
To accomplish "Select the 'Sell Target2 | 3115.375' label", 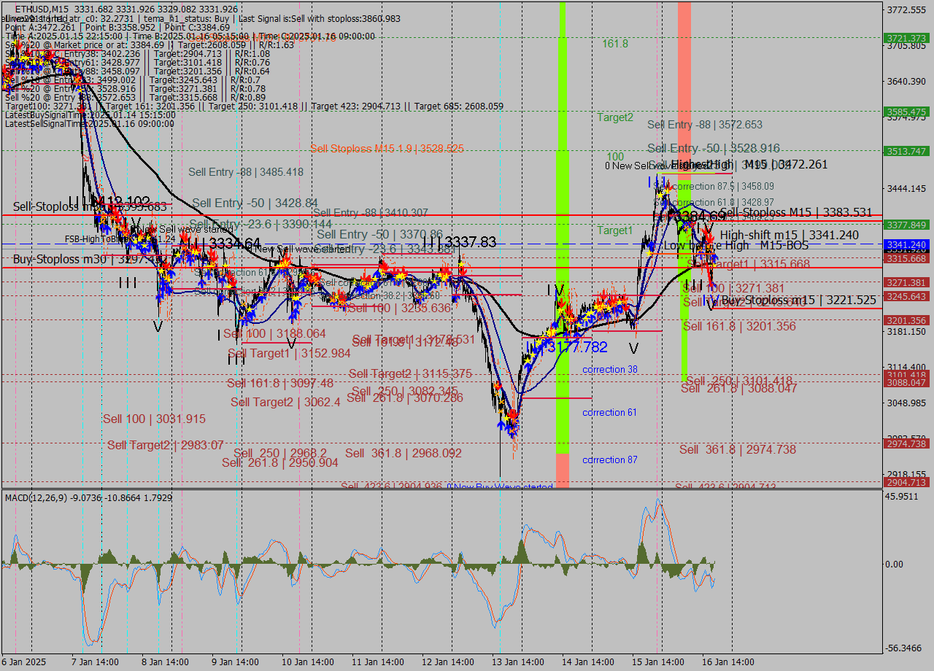I will click(410, 374).
